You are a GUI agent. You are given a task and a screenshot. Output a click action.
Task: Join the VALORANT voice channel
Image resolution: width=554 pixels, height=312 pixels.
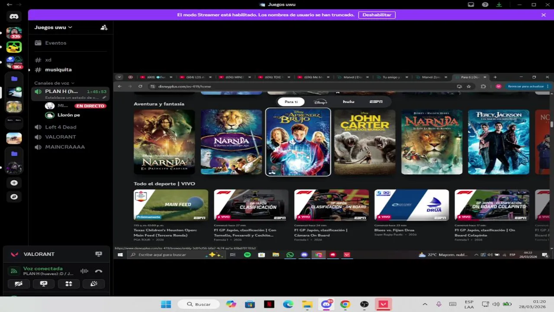click(71, 137)
